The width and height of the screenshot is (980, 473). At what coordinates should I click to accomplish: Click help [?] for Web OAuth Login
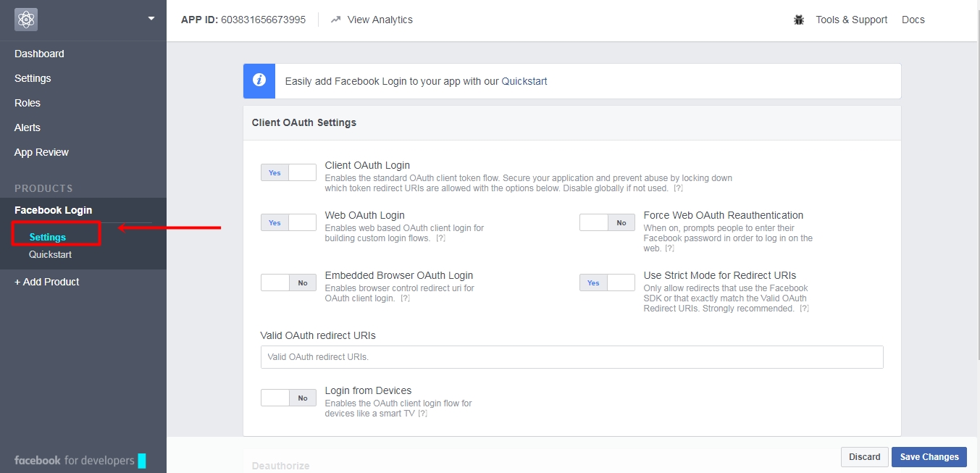tap(440, 238)
